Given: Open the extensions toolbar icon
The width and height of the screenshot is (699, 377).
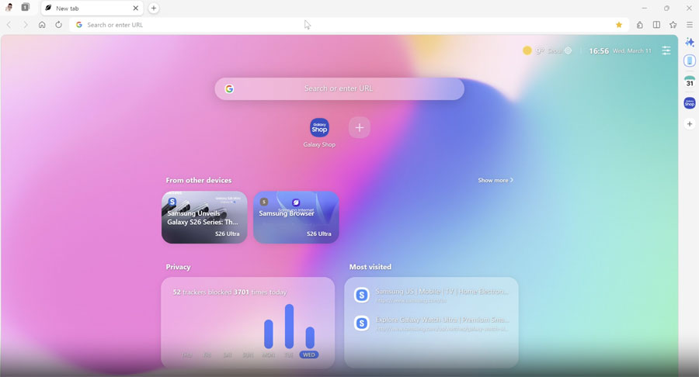Looking at the screenshot, I should (640, 25).
